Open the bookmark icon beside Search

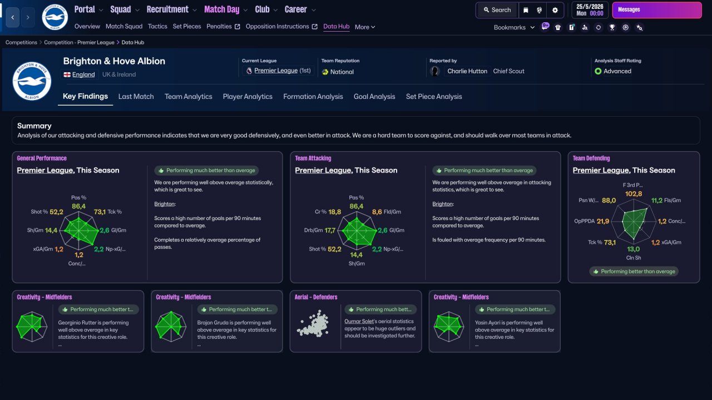click(526, 10)
